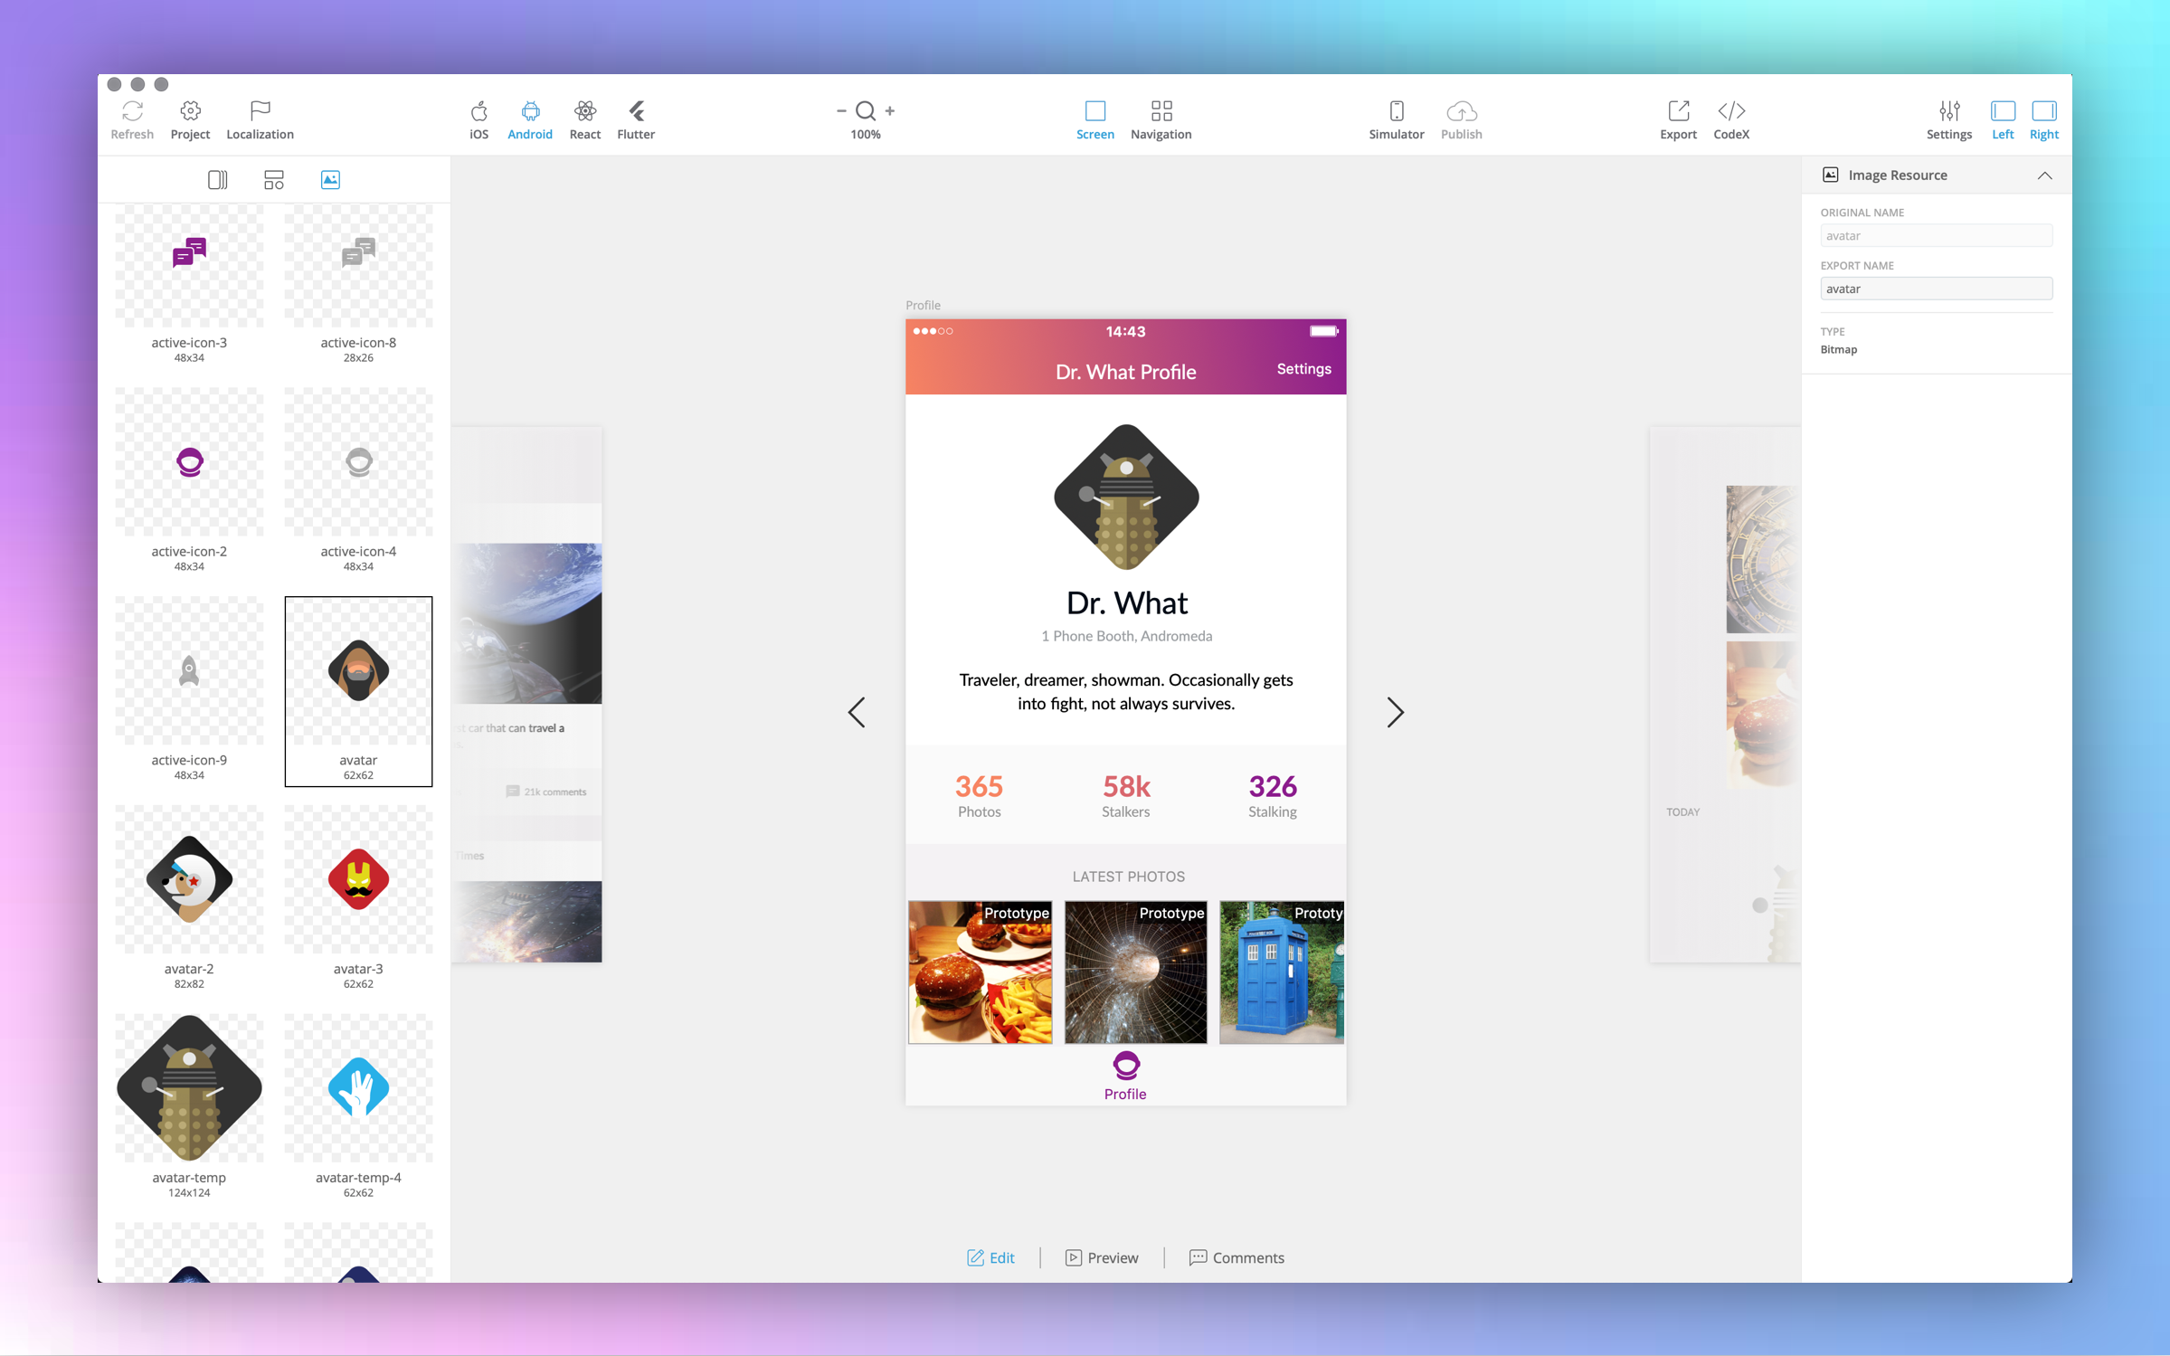Select the Flutter platform icon
Screen dimensions: 2170x1356
[x=636, y=111]
